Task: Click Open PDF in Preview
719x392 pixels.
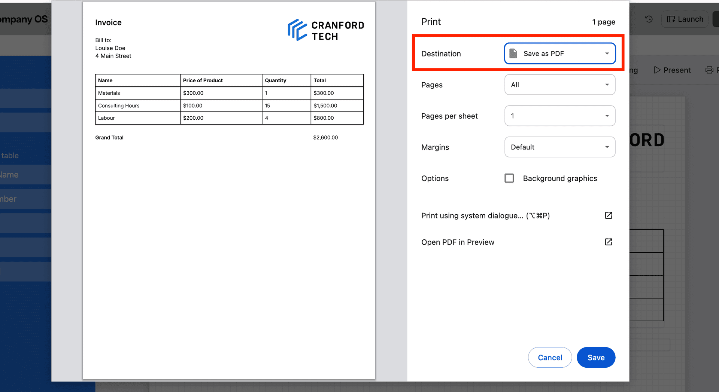Action: 458,242
